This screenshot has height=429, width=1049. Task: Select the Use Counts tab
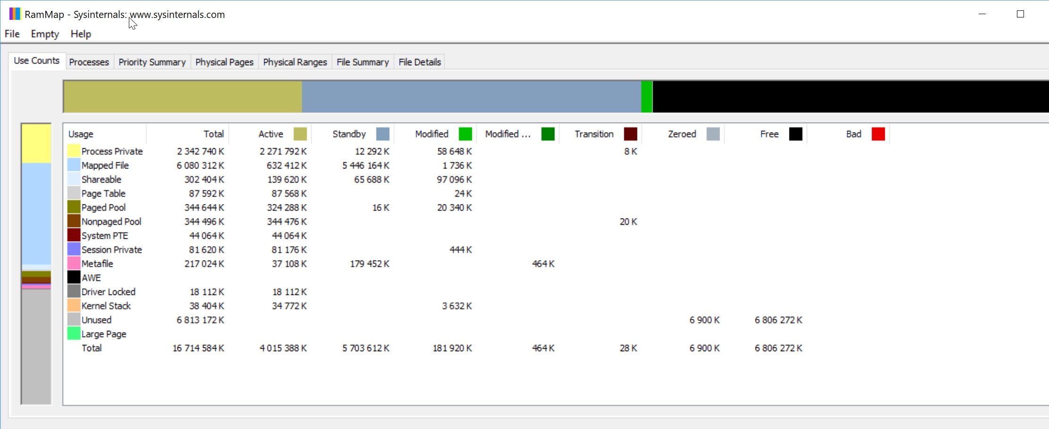37,60
